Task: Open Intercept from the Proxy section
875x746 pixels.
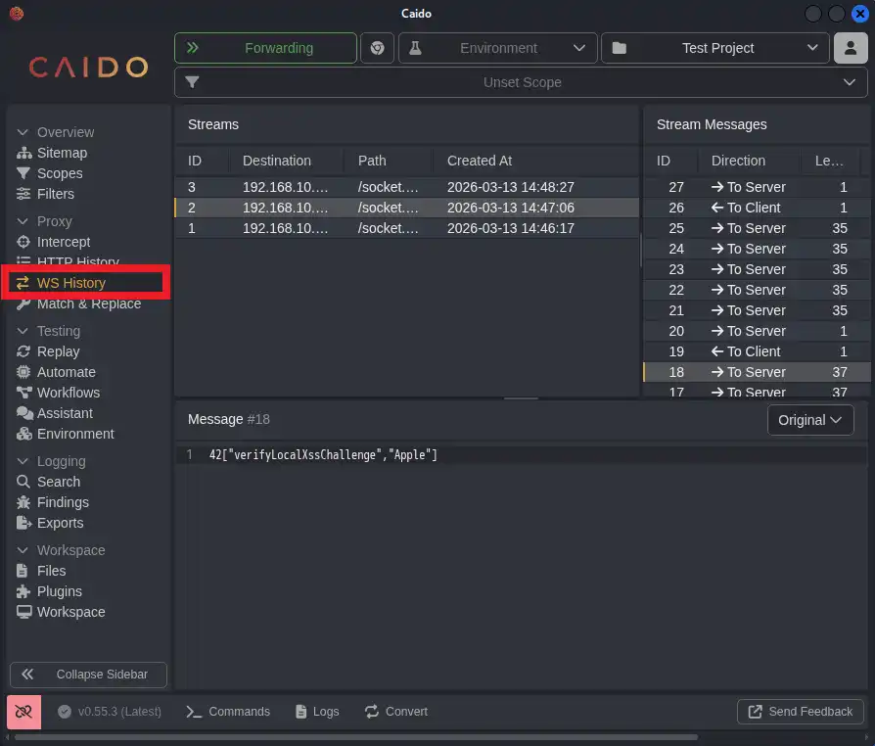Action: (x=63, y=242)
